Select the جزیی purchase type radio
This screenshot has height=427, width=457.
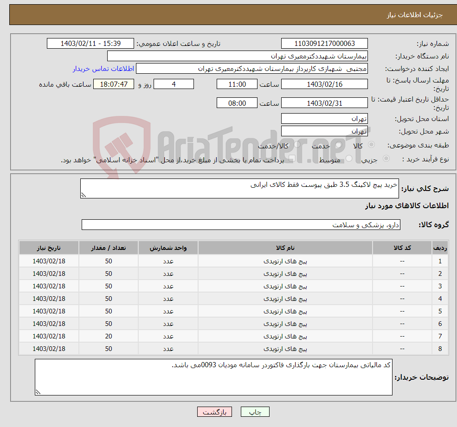[386, 159]
